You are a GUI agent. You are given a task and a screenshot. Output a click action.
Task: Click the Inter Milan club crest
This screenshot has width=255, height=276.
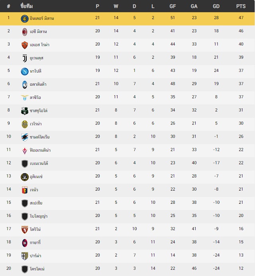coord(25,18)
